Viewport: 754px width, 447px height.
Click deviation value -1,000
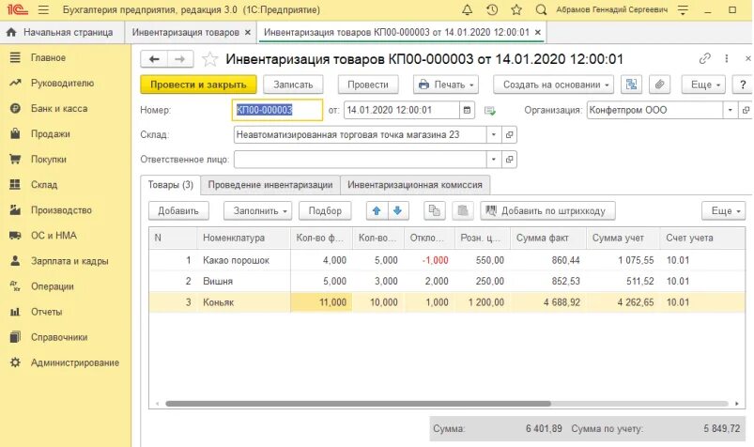click(x=435, y=260)
